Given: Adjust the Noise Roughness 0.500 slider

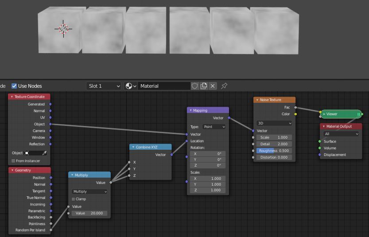Looking at the screenshot, I should (x=274, y=151).
